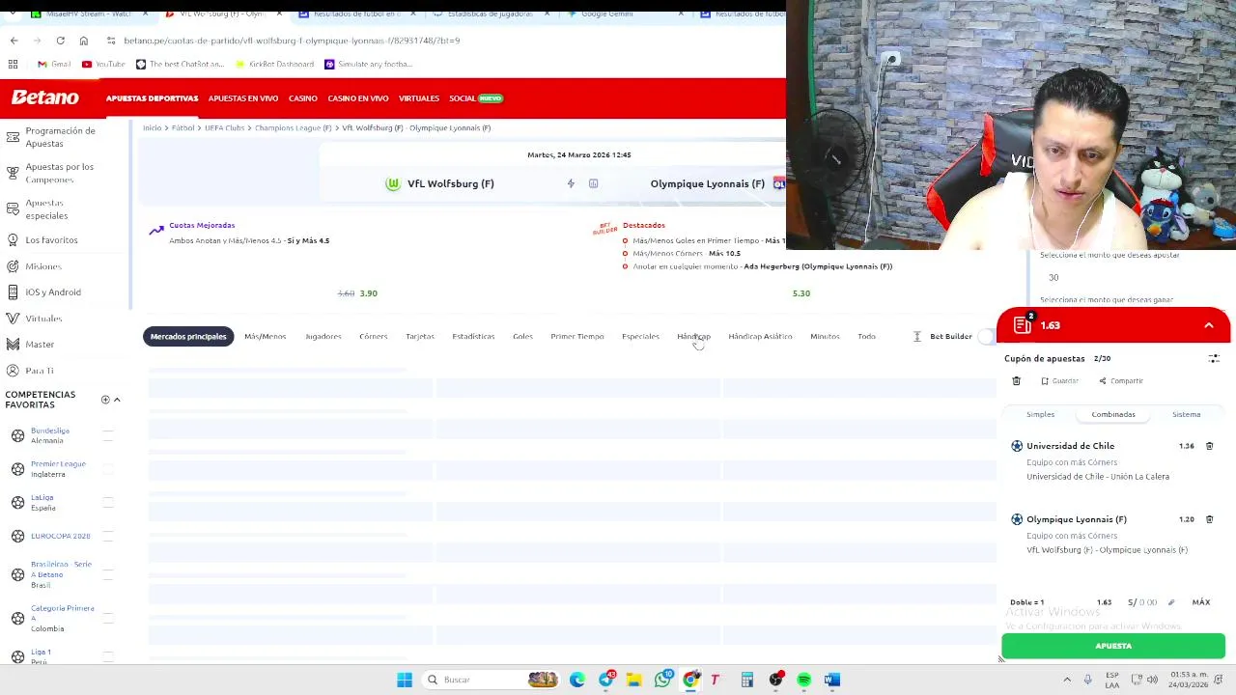Image resolution: width=1236 pixels, height=695 pixels.
Task: Select the Google Gemini browser tab
Action: click(x=608, y=14)
